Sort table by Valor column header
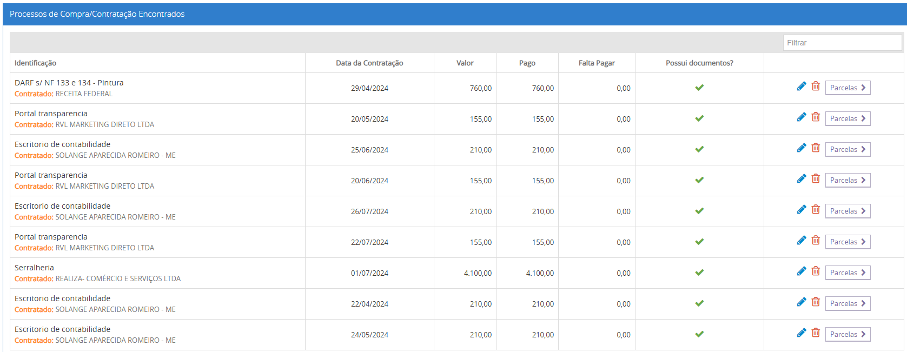907x352 pixels. tap(465, 63)
